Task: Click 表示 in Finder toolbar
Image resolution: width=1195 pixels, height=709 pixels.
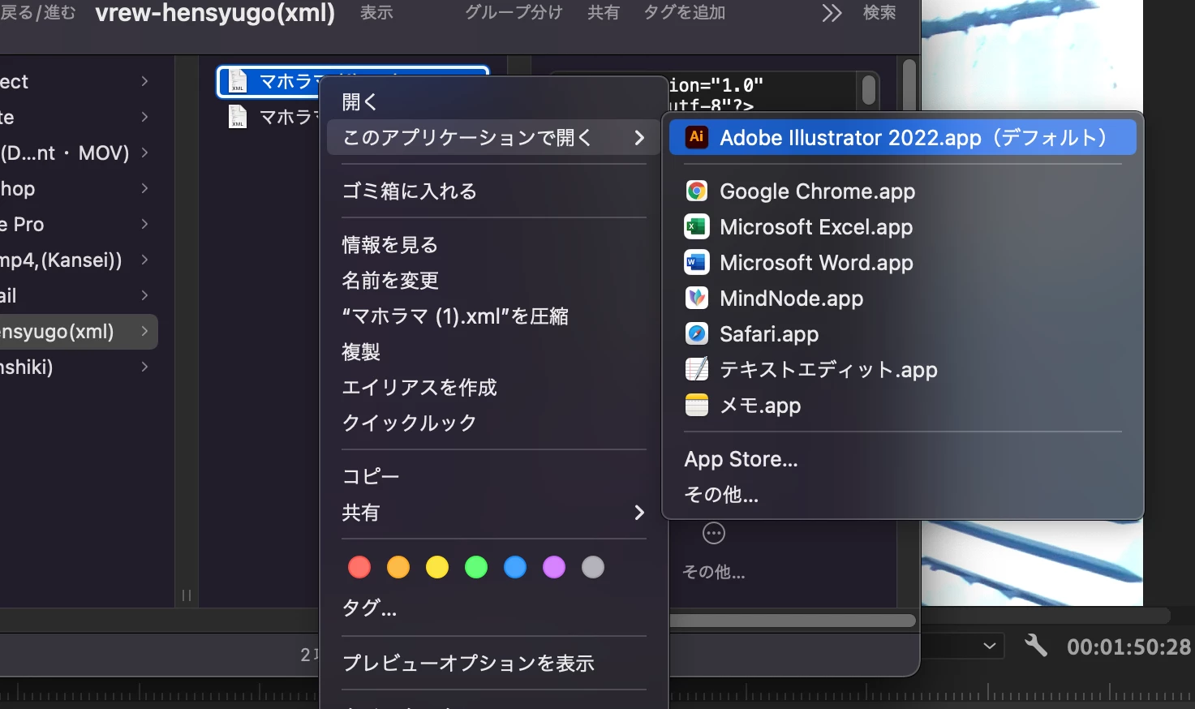Action: click(x=376, y=12)
